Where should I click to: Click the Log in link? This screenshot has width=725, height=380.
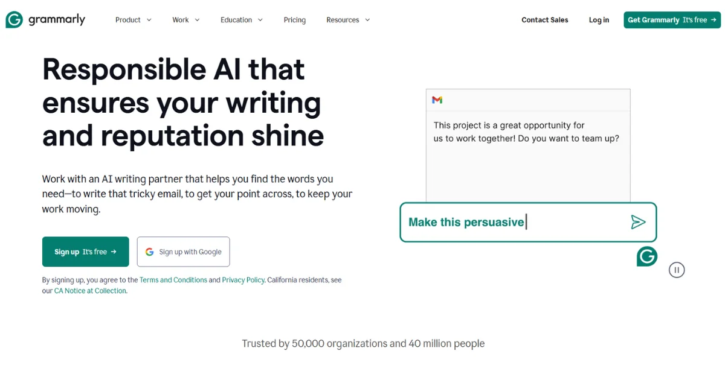tap(598, 19)
